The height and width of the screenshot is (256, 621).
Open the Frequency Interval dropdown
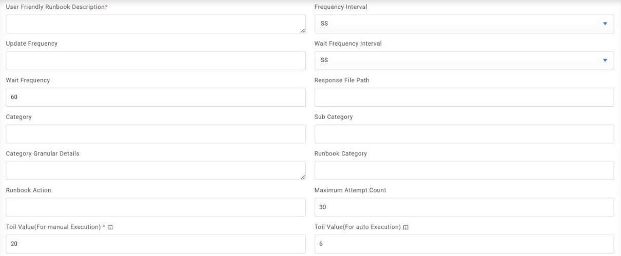coord(464,24)
